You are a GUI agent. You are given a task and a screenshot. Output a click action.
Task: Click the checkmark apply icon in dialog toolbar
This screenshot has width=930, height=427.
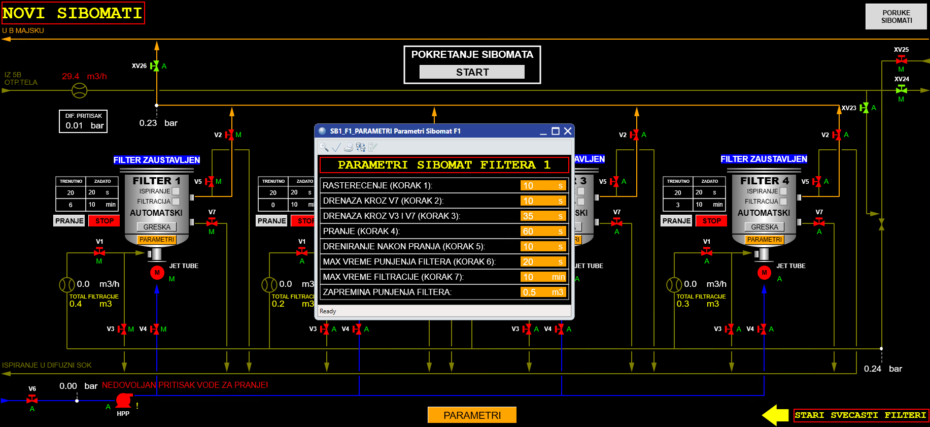point(336,147)
